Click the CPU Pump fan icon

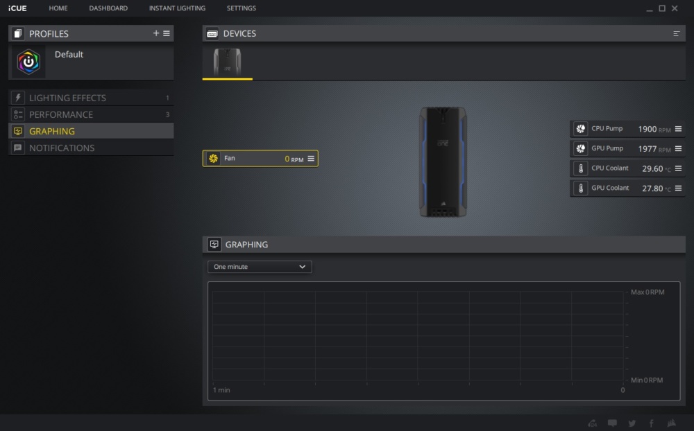click(581, 129)
